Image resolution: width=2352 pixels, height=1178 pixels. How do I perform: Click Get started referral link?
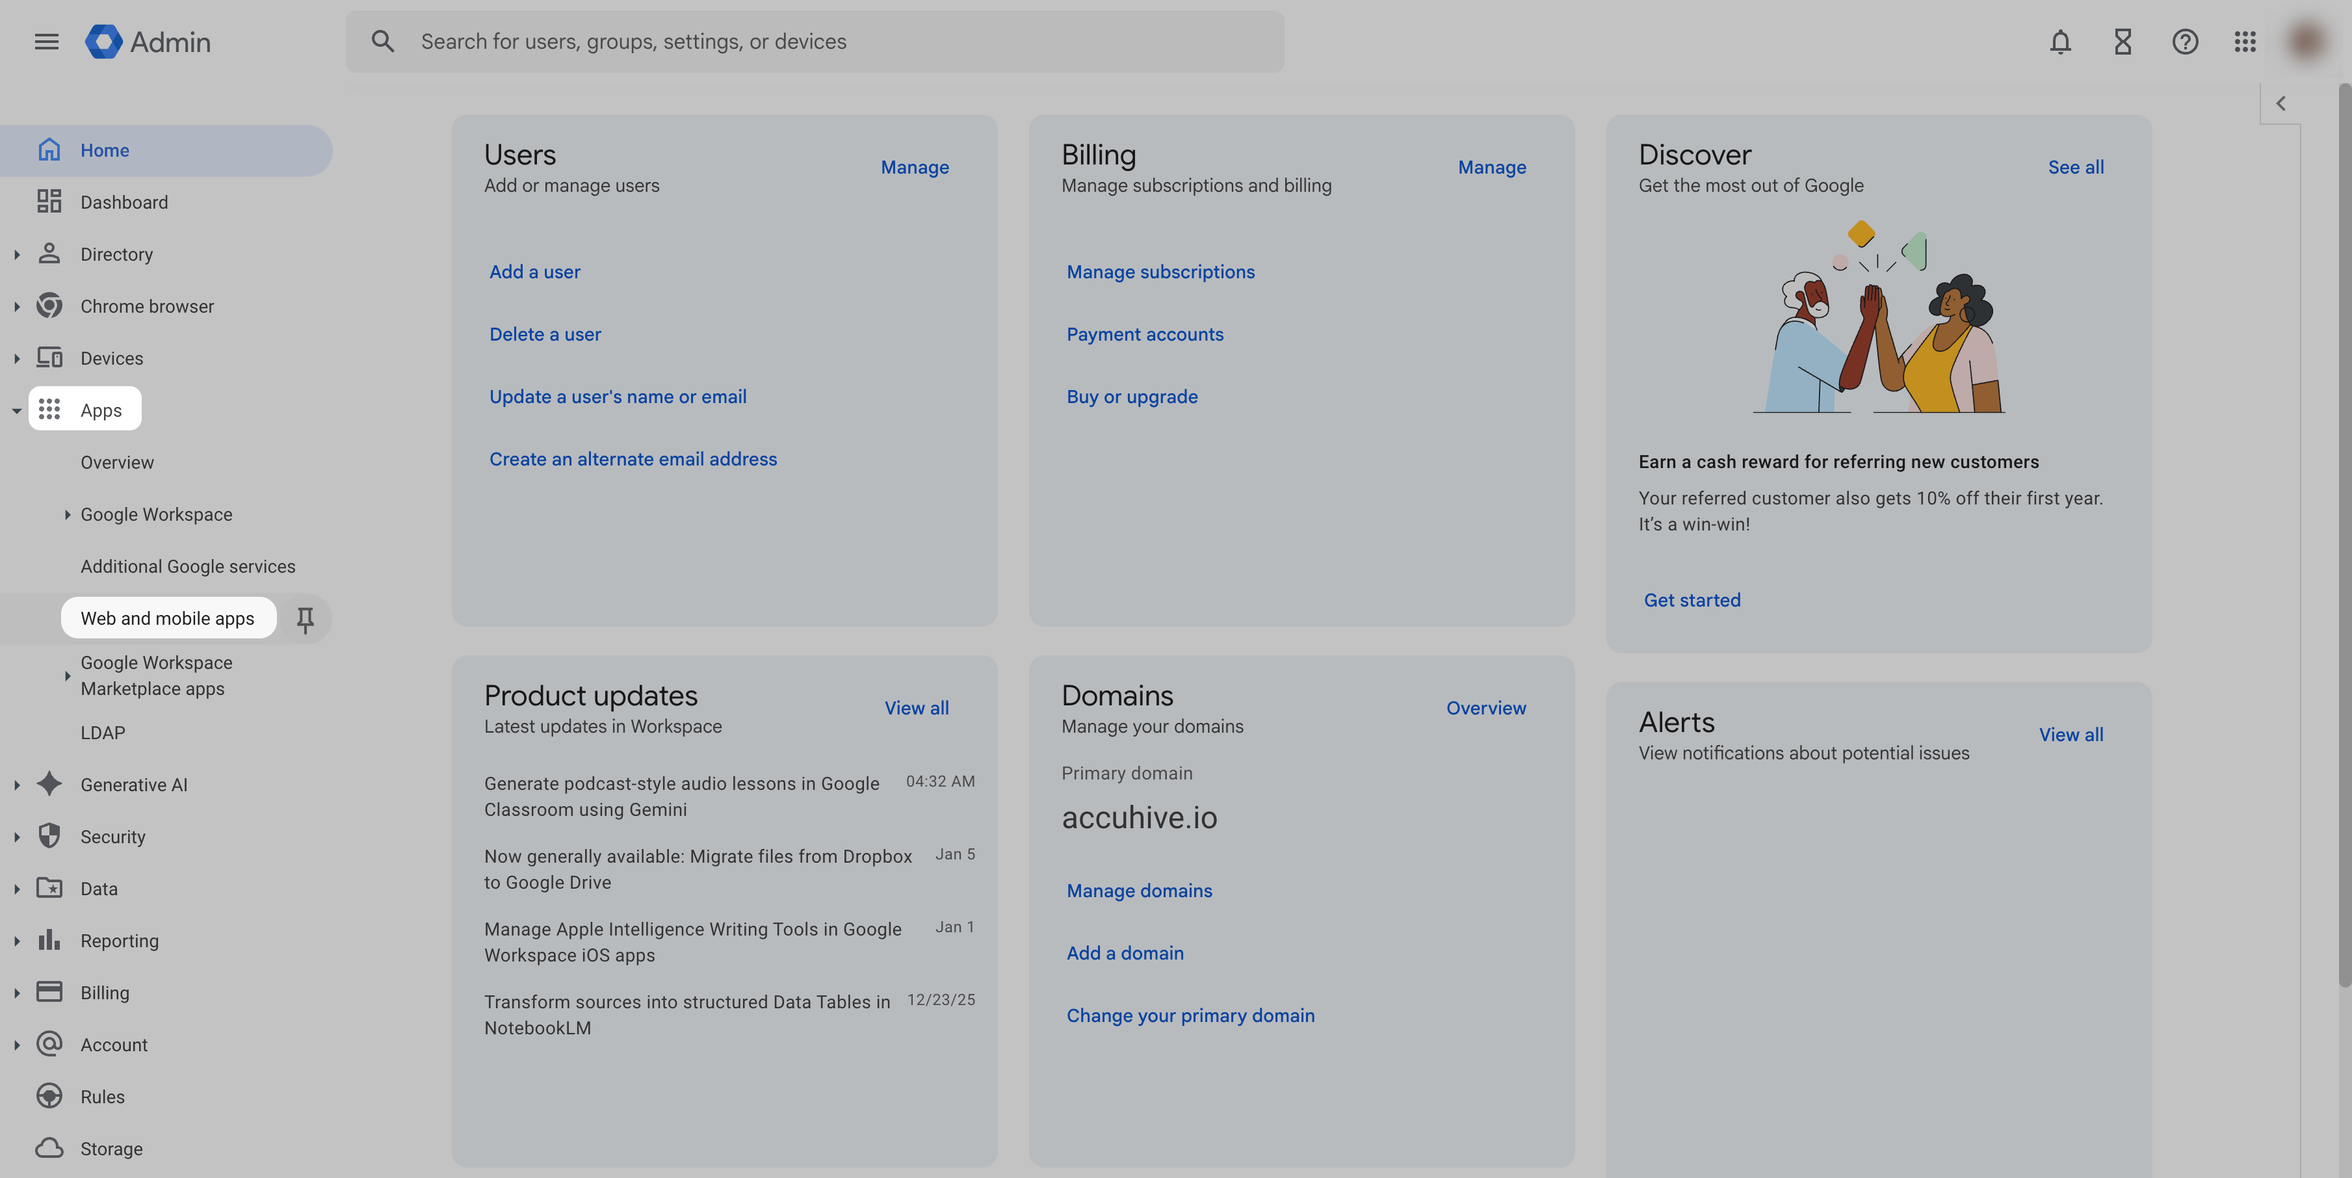pos(1692,600)
